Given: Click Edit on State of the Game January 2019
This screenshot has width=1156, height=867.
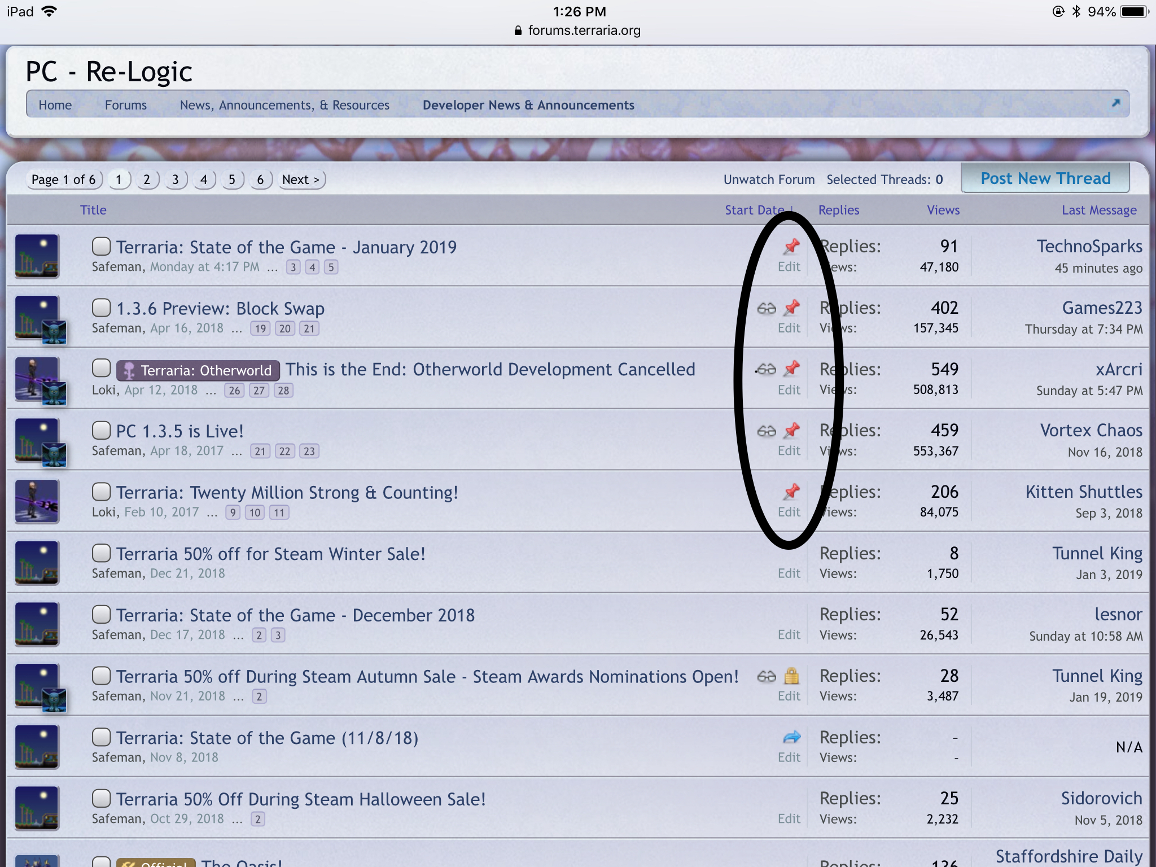Looking at the screenshot, I should coord(789,267).
